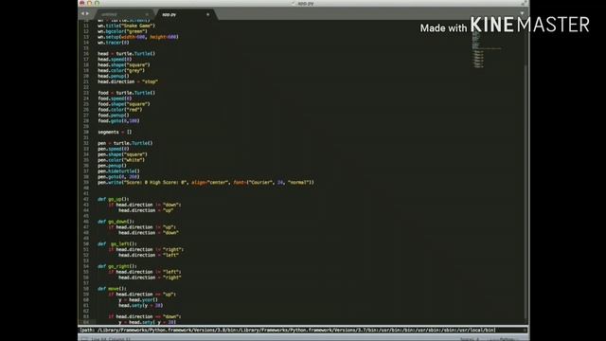Screen dimensions: 606x341
Task: Click the pen.write Score High Score line
Action: tap(206, 182)
